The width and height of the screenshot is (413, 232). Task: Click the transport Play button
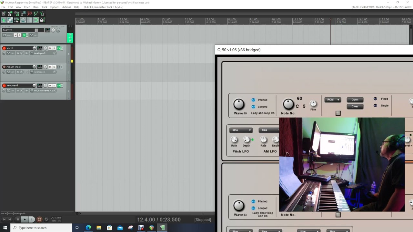pos(25,219)
